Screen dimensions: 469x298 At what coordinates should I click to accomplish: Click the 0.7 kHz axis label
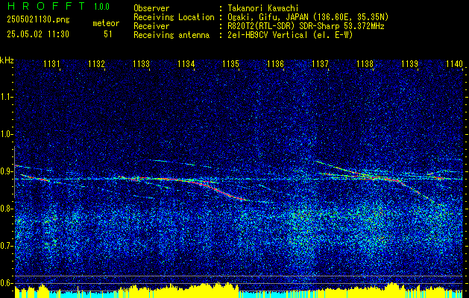[6, 246]
